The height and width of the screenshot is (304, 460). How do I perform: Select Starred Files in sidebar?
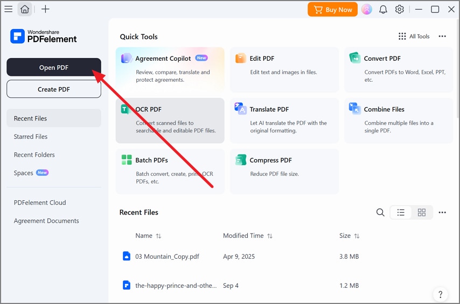[54, 137]
